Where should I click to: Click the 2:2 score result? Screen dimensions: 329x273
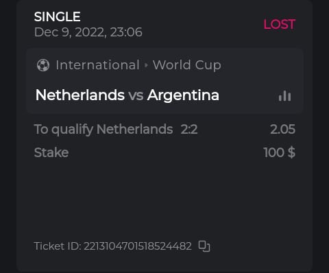pos(189,130)
